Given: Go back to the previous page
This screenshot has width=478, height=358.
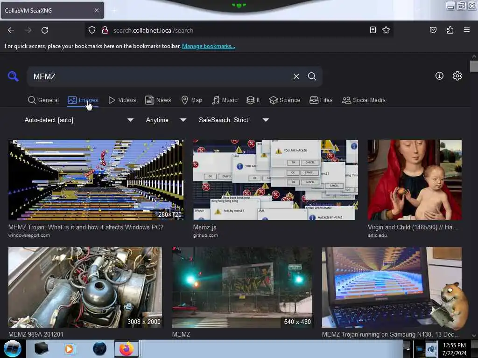Looking at the screenshot, I should pyautogui.click(x=11, y=30).
